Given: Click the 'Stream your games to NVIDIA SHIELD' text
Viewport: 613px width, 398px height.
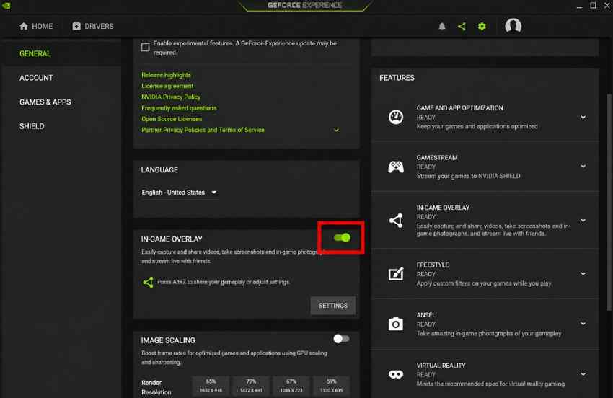Looking at the screenshot, I should (x=468, y=177).
